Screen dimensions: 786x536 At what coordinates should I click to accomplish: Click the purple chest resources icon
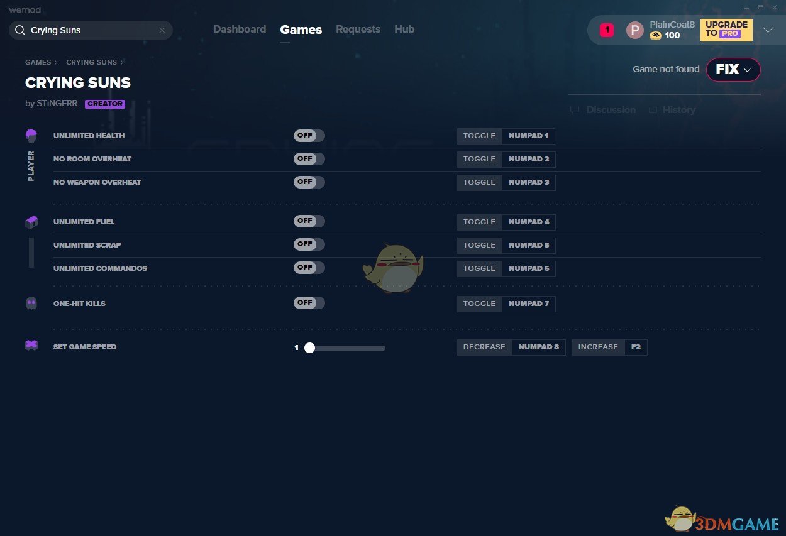click(x=31, y=222)
